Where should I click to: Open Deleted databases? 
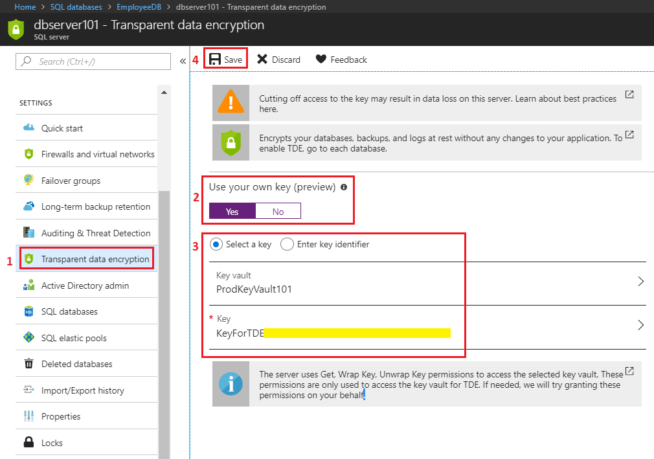(x=86, y=364)
